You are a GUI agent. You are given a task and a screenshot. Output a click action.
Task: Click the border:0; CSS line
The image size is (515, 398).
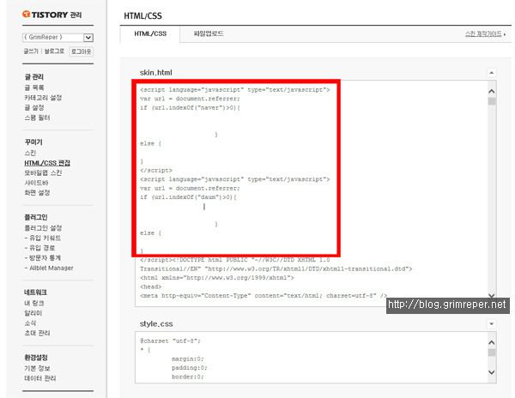point(187,377)
